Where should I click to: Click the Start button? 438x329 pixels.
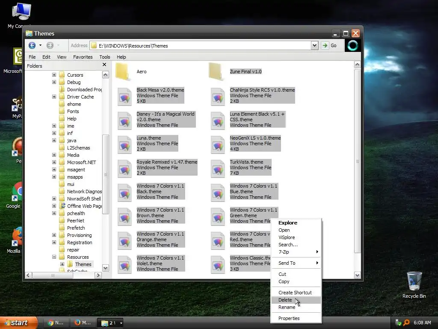(18, 323)
